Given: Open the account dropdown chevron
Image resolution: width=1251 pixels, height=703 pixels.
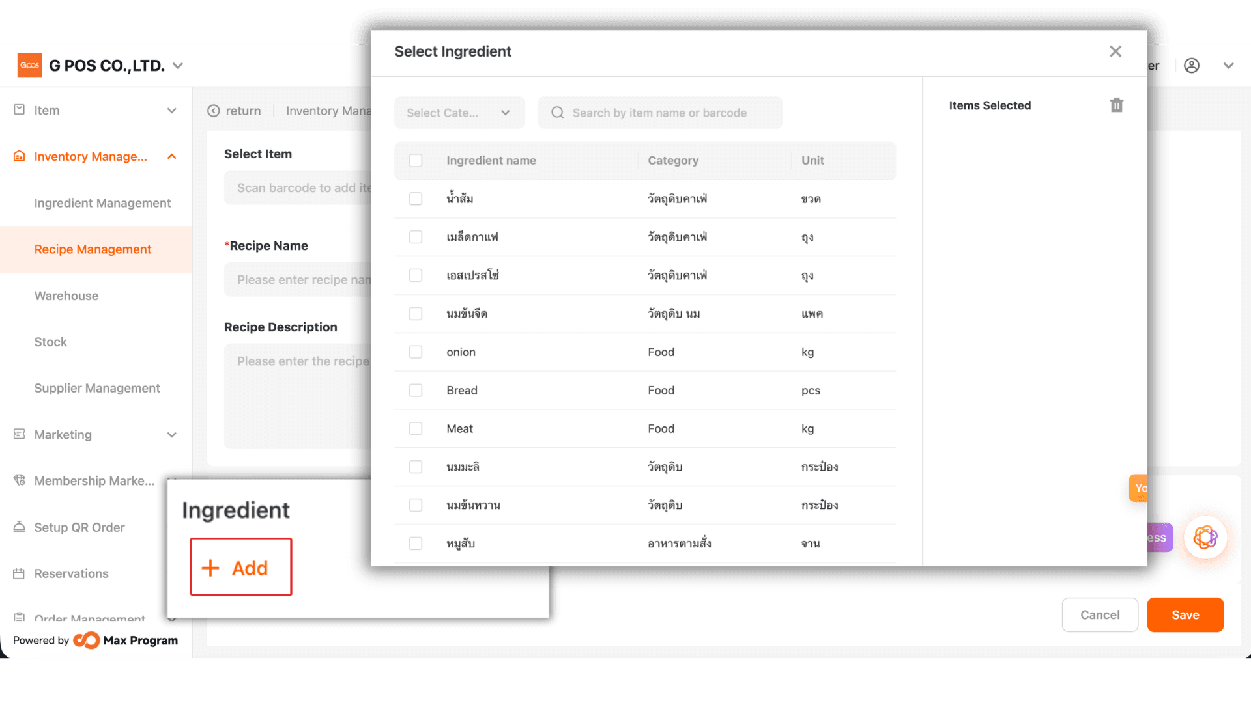Looking at the screenshot, I should [1229, 66].
